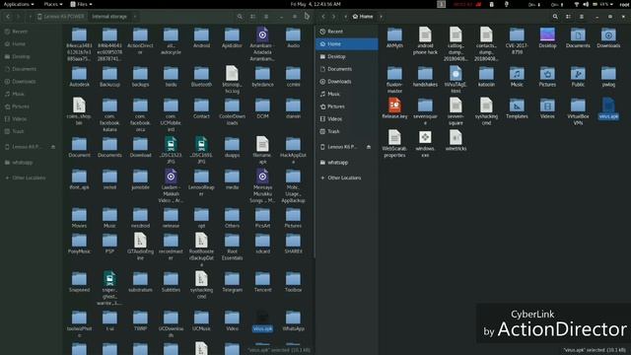Viewport: 631px width, 355px height.
Task: Open the Wi-Fi indicator in system tray
Action: click(576, 4)
